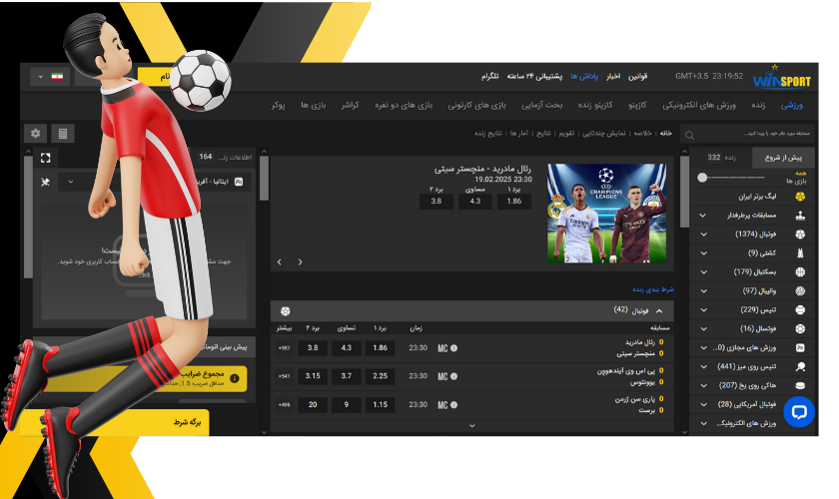Expand the football (1374) category
This screenshot has height=499, width=839.
[703, 235]
